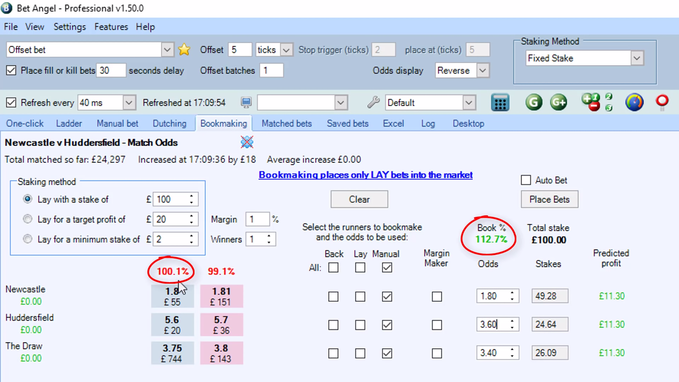Open Guardian with the G icon
Image resolution: width=679 pixels, height=382 pixels.
click(x=534, y=102)
